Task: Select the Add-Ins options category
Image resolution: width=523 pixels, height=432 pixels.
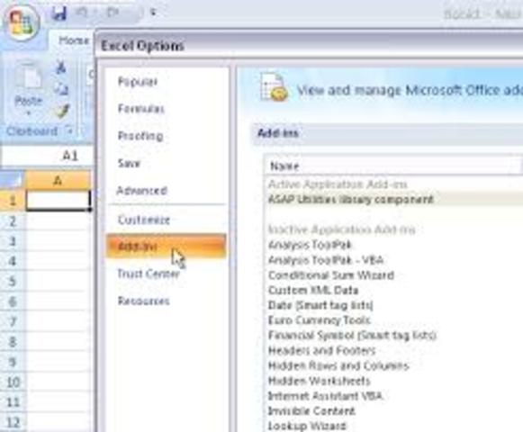Action: pos(166,247)
